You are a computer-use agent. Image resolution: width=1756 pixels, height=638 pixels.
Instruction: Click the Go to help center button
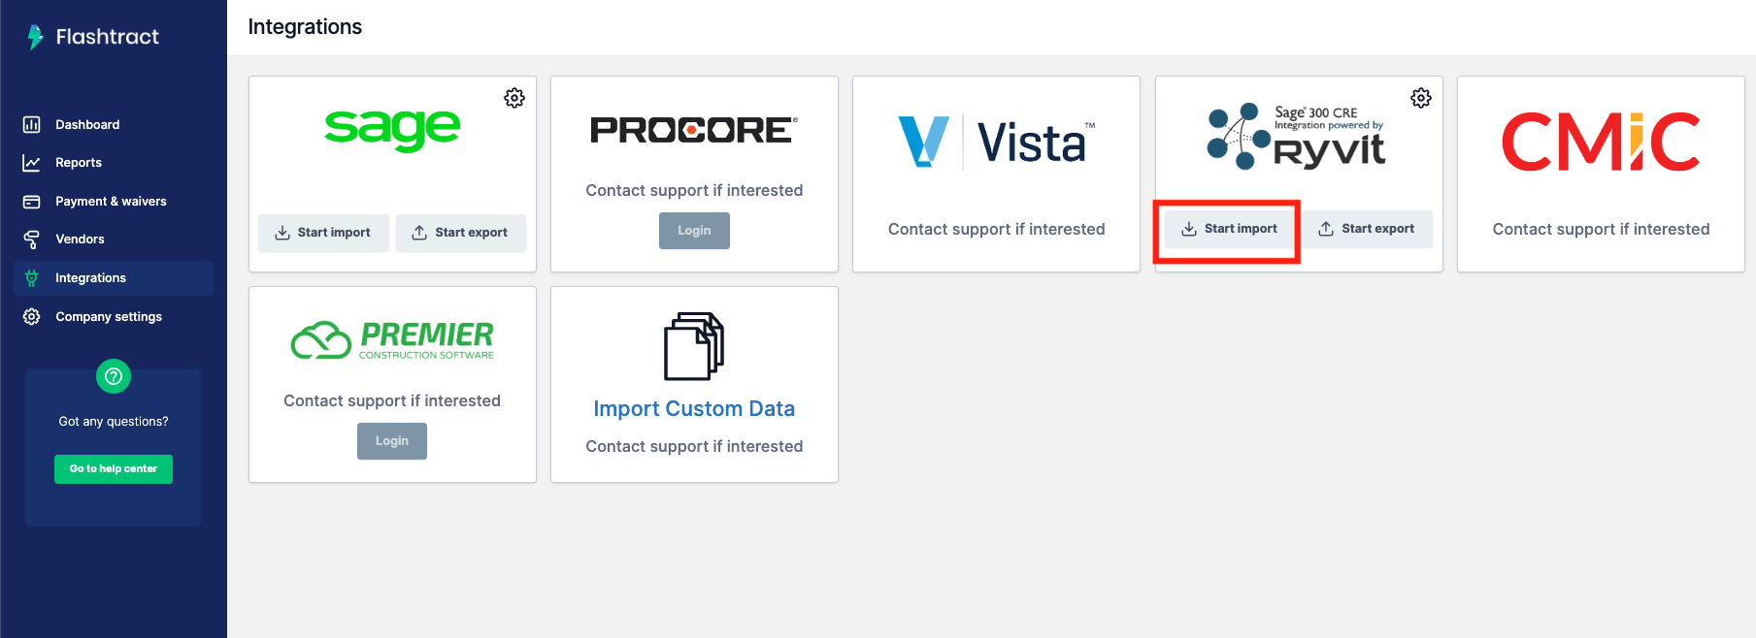pyautogui.click(x=114, y=469)
